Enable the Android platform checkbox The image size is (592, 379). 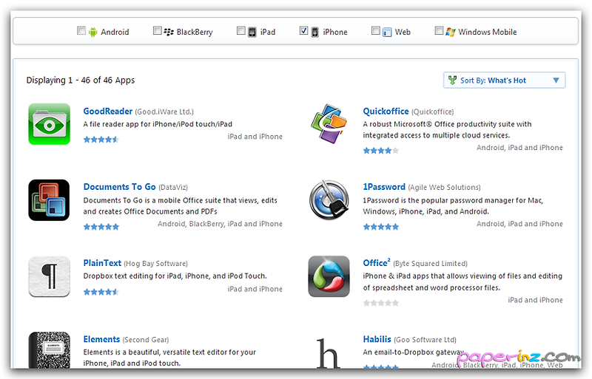(81, 30)
